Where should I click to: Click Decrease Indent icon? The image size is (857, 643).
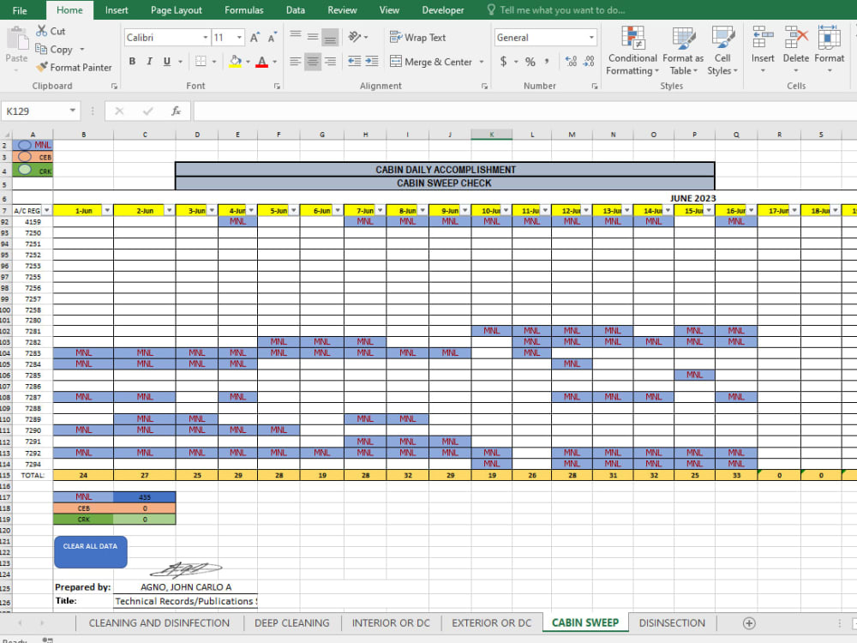[354, 61]
